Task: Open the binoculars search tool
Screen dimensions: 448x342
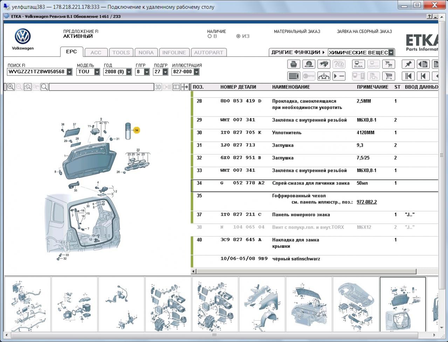Action: click(x=324, y=64)
